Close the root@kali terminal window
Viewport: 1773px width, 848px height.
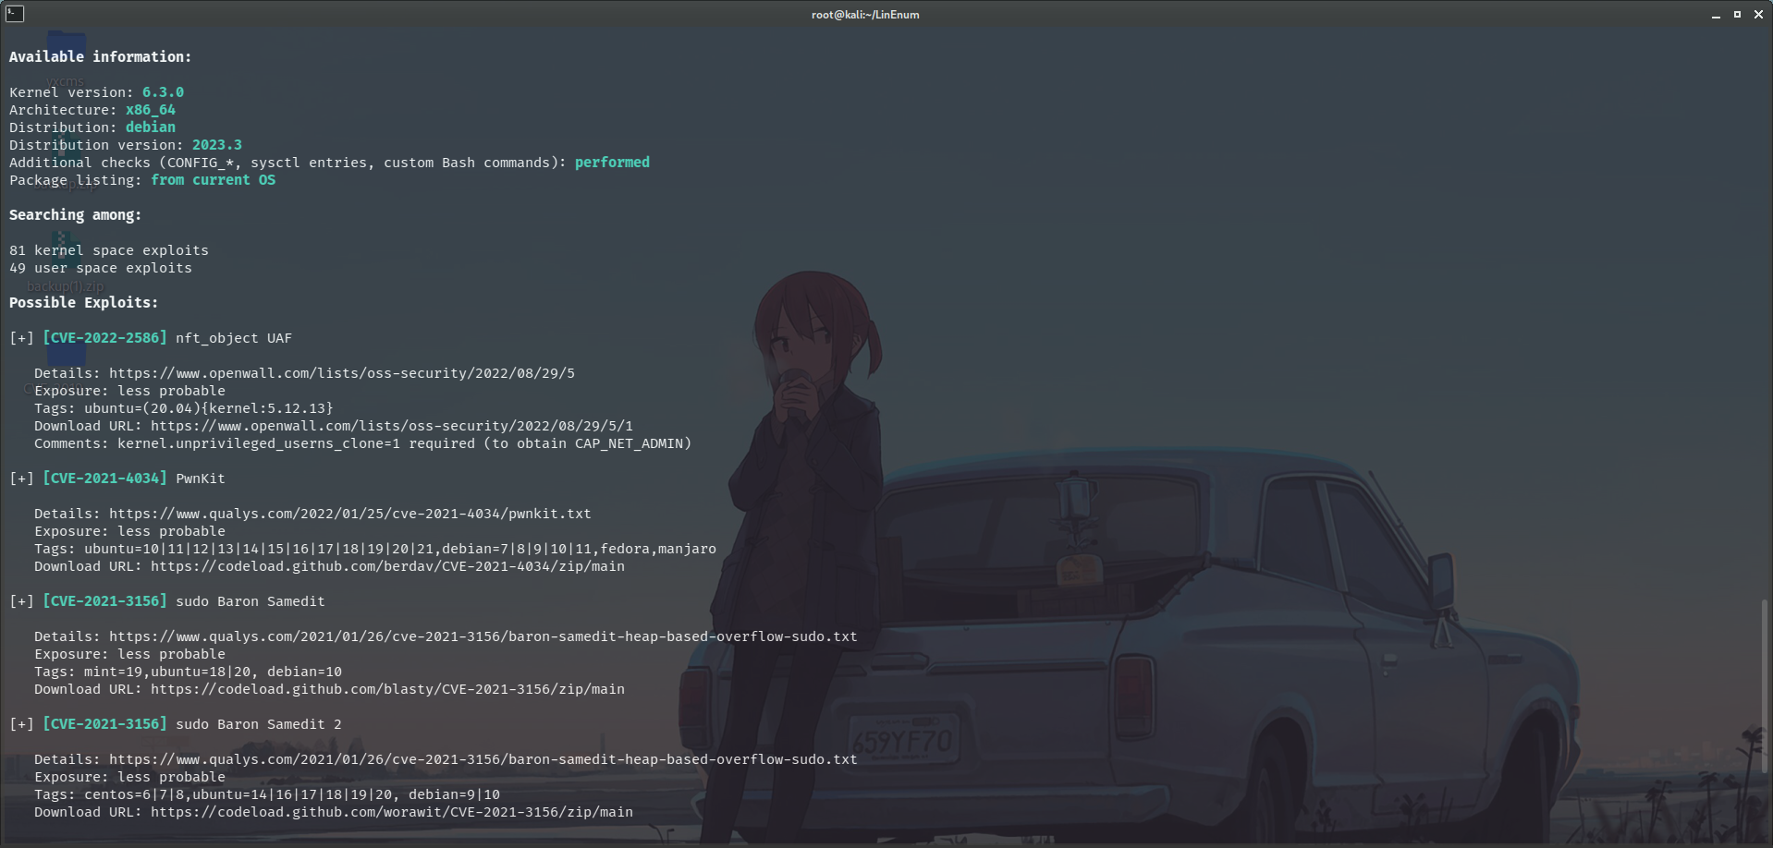point(1758,15)
